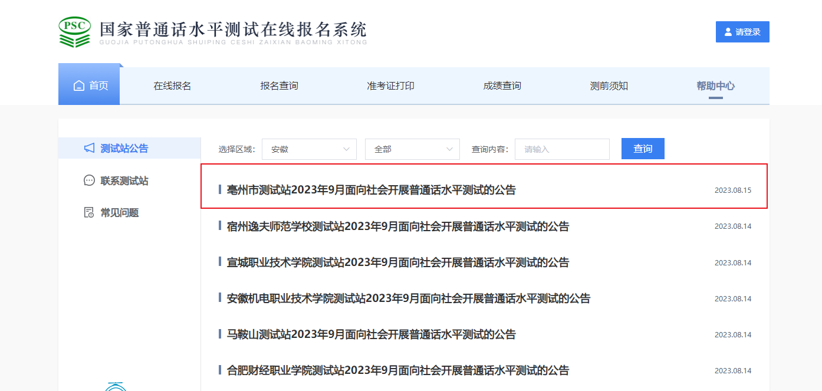Screen dimensions: 822x391
Task: Open the 安徽机电职业技术学院测试站 announcement
Action: [x=409, y=298]
